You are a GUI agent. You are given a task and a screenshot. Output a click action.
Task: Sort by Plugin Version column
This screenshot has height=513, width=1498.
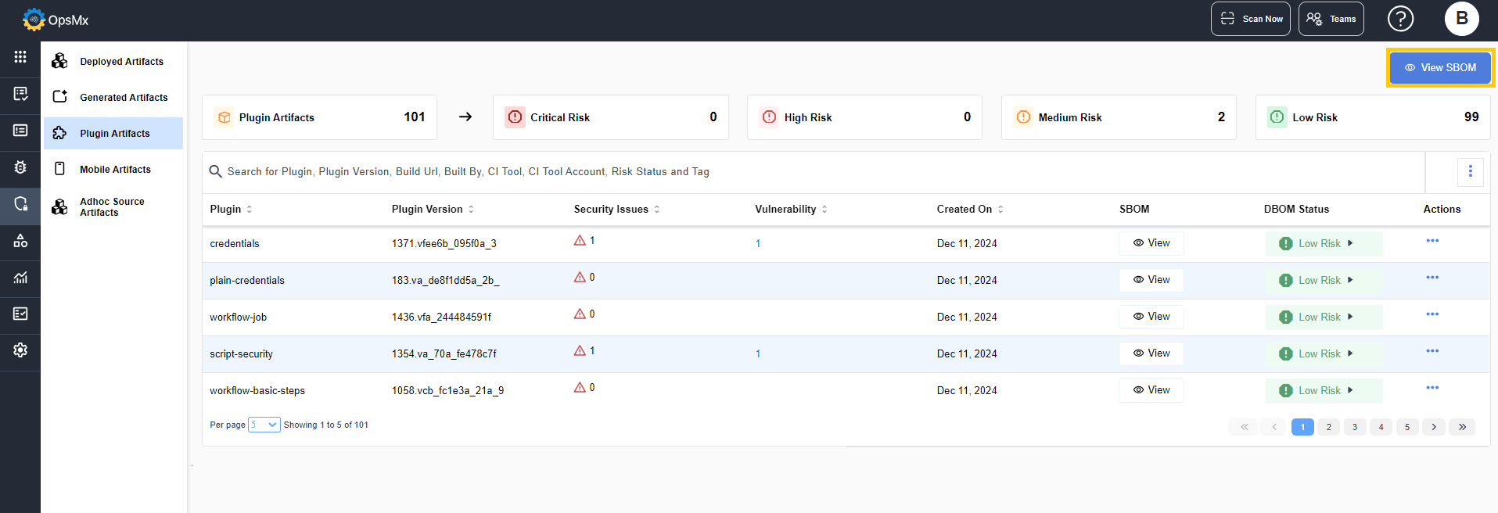click(471, 210)
